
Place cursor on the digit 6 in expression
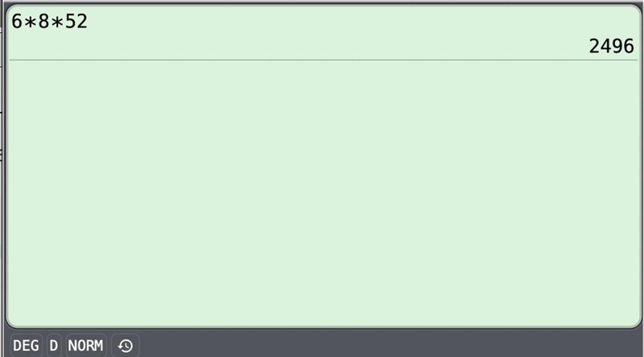pos(17,22)
